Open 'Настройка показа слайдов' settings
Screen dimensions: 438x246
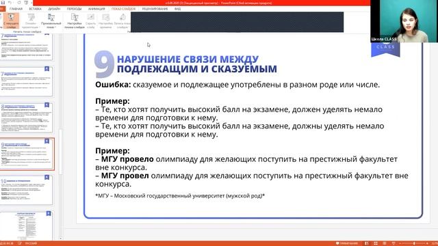click(x=75, y=21)
